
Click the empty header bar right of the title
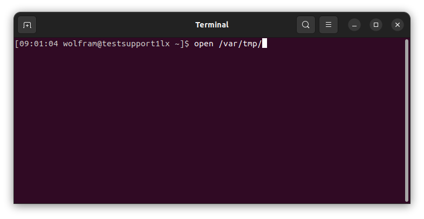point(264,25)
